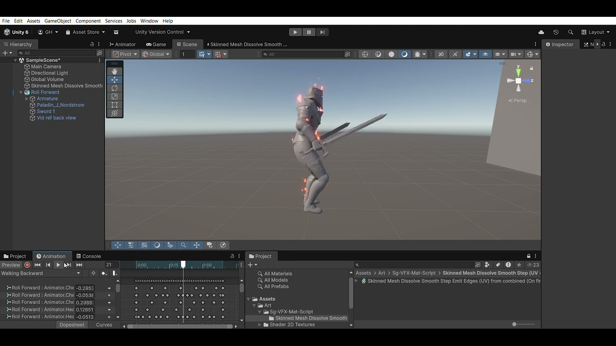The width and height of the screenshot is (616, 346).
Task: Select the Rotate tool
Action: [x=115, y=88]
